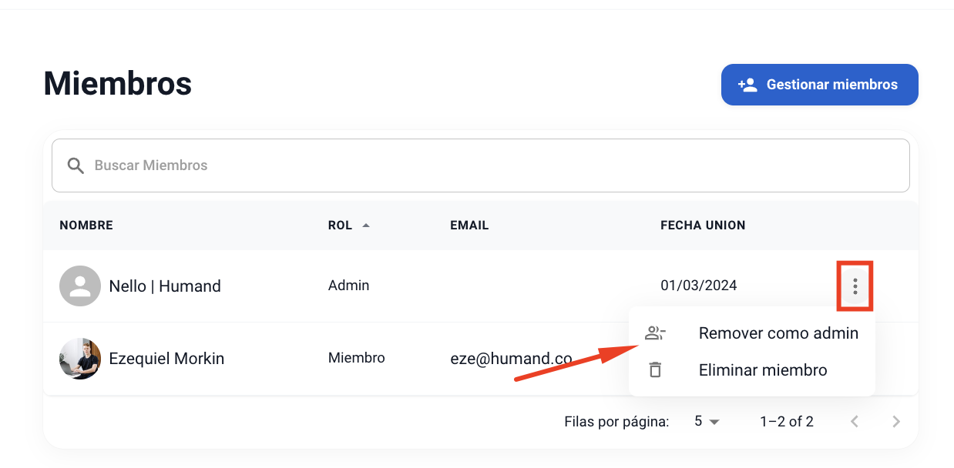Open the rows per page dropdown
The image size is (954, 468).
(x=707, y=422)
